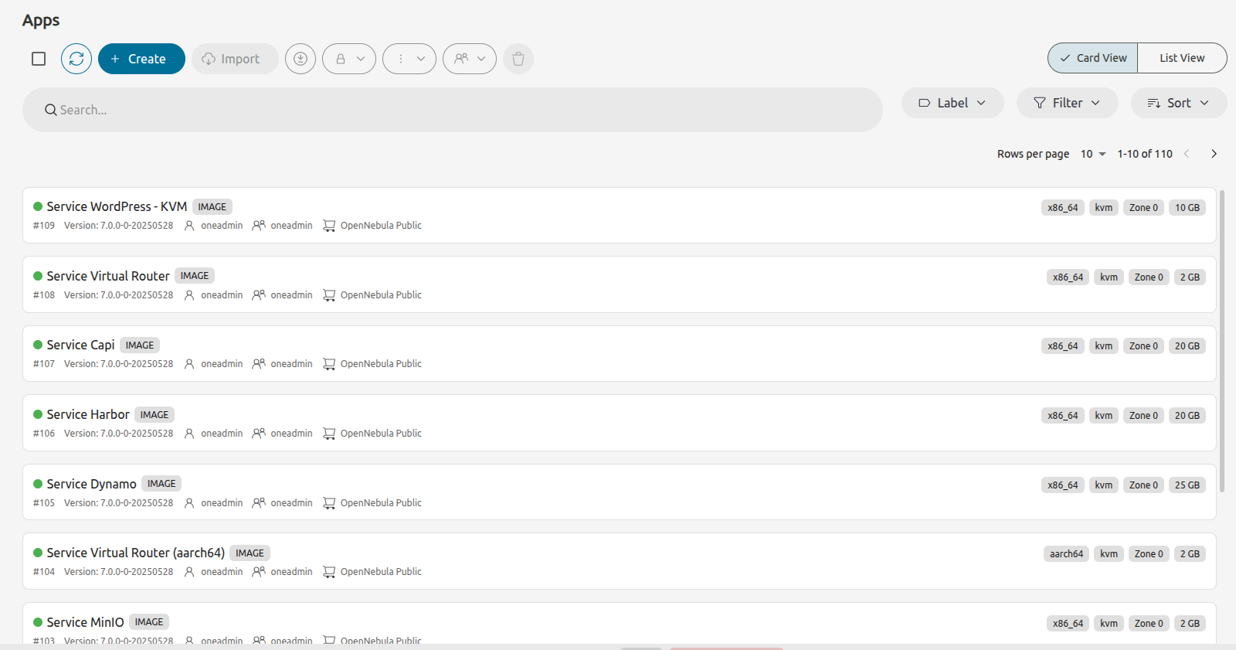
Task: Open Service Virtual Router (aarch64) card
Action: tap(620, 561)
